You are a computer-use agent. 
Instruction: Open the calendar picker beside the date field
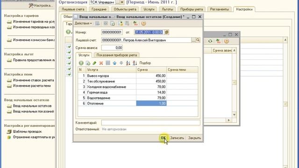click(x=167, y=32)
